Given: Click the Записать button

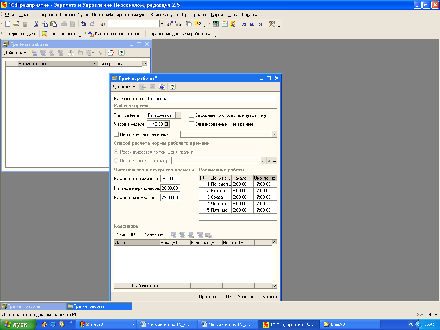Looking at the screenshot, I should [x=247, y=297].
